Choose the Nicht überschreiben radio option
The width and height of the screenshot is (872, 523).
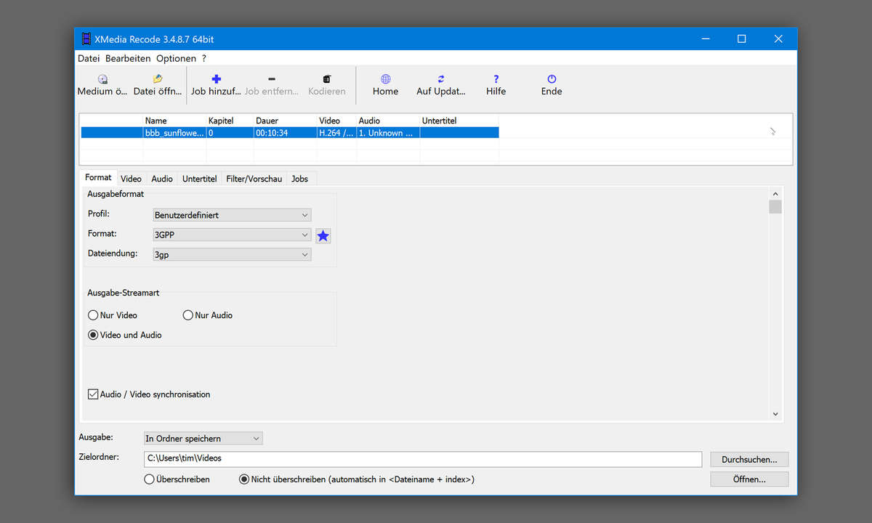pos(244,479)
